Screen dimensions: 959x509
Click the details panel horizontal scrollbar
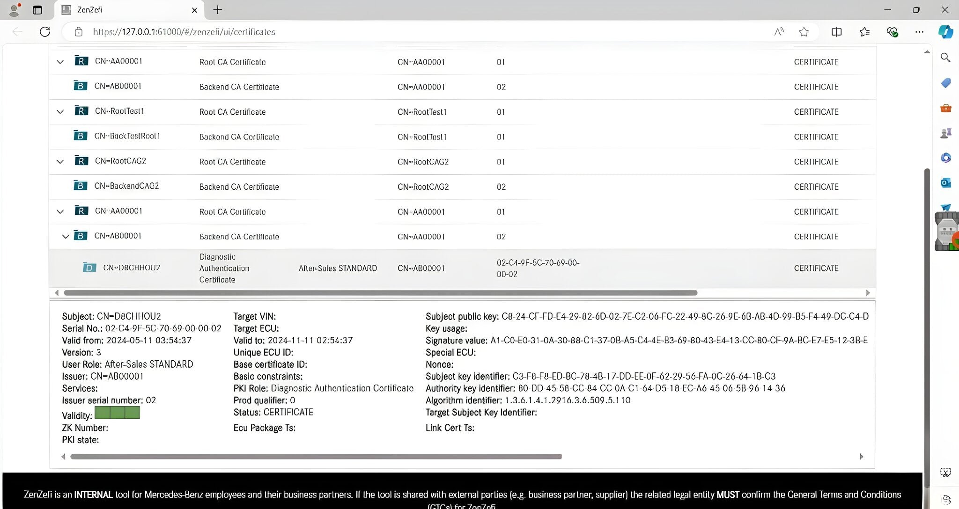click(316, 457)
